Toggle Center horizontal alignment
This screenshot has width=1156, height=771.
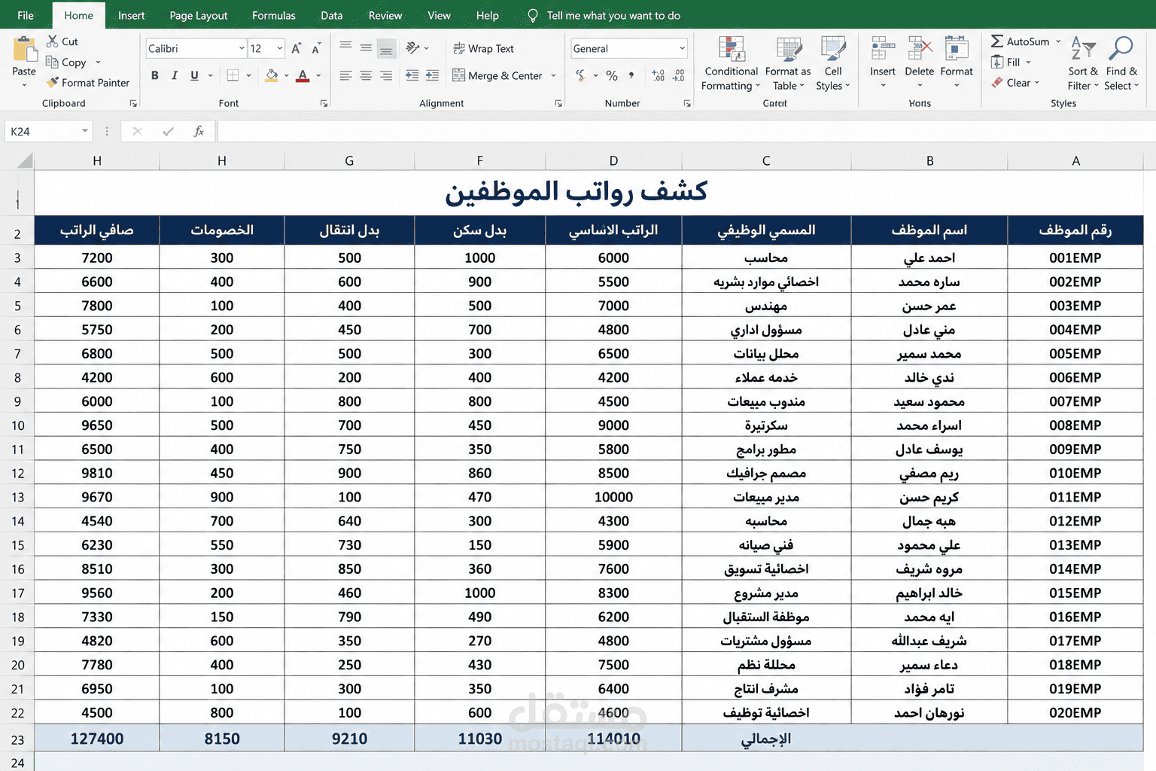pyautogui.click(x=366, y=75)
